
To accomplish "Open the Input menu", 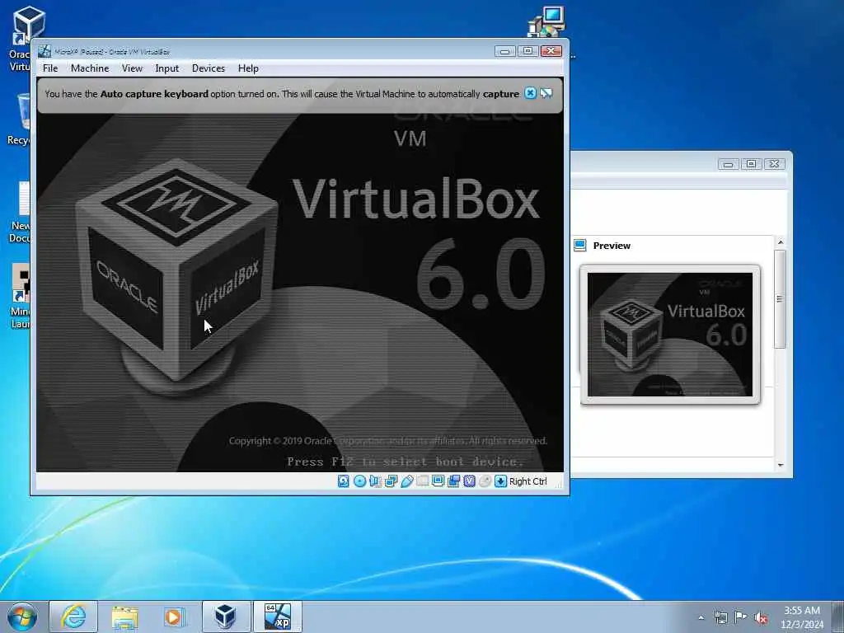I will (166, 68).
